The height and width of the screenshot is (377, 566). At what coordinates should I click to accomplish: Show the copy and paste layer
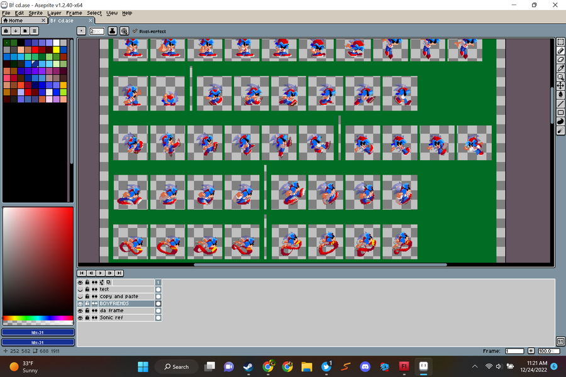tap(80, 297)
